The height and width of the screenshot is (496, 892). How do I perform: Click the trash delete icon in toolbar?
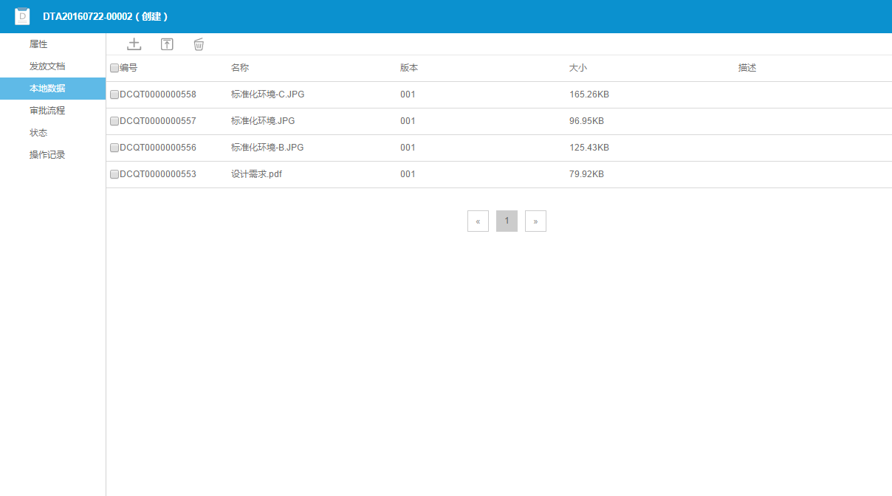tap(199, 44)
